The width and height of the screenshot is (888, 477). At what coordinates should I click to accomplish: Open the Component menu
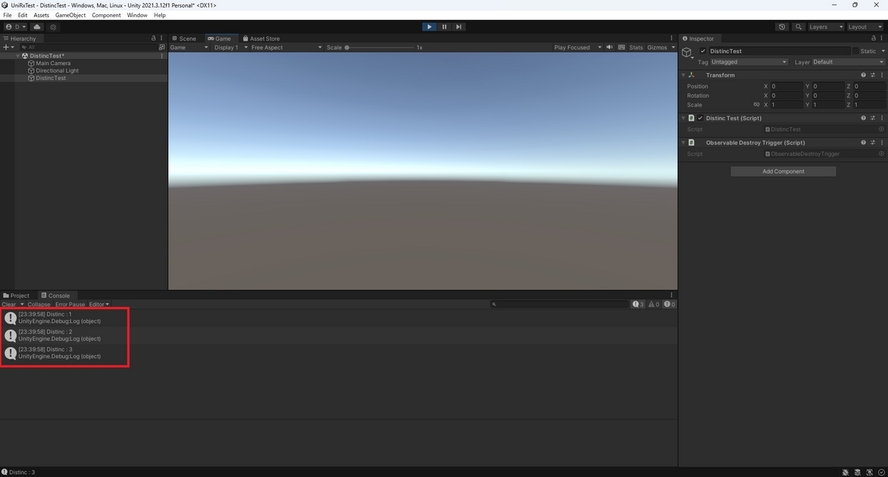[x=106, y=15]
